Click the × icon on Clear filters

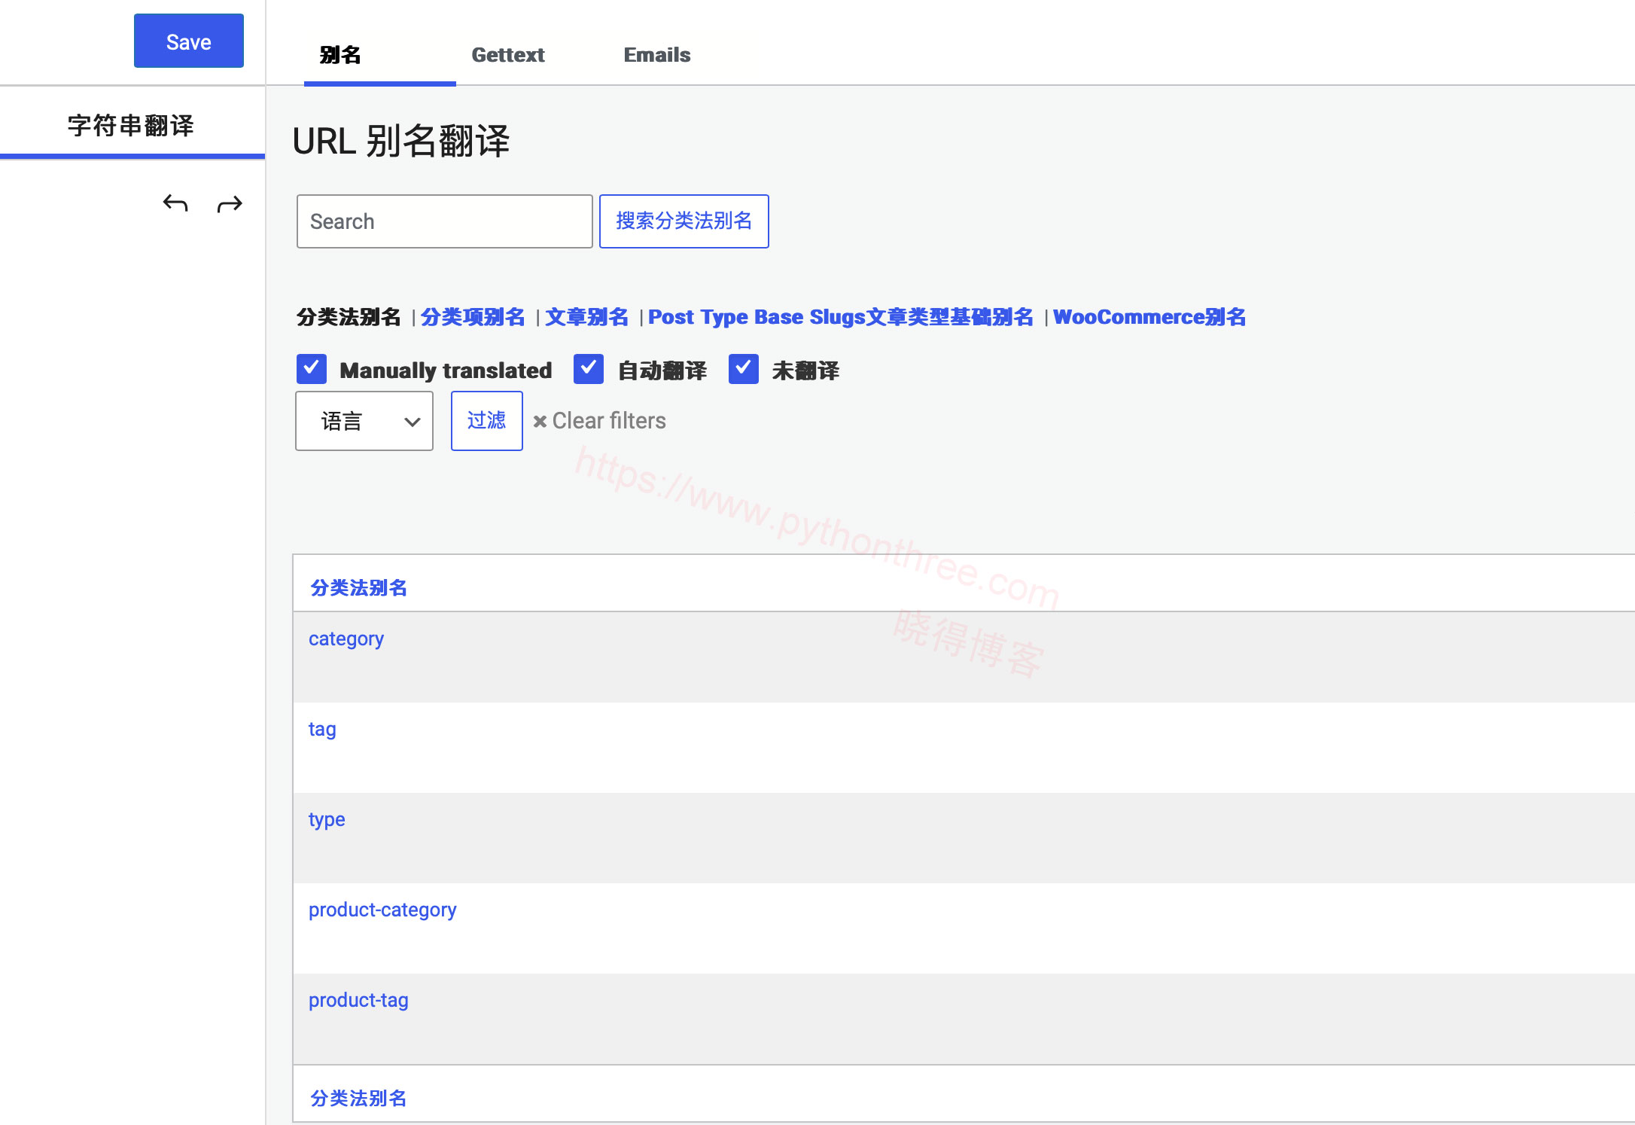(x=540, y=421)
